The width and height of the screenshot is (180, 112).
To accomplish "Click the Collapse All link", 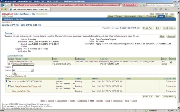I will pyautogui.click(x=21, y=76).
